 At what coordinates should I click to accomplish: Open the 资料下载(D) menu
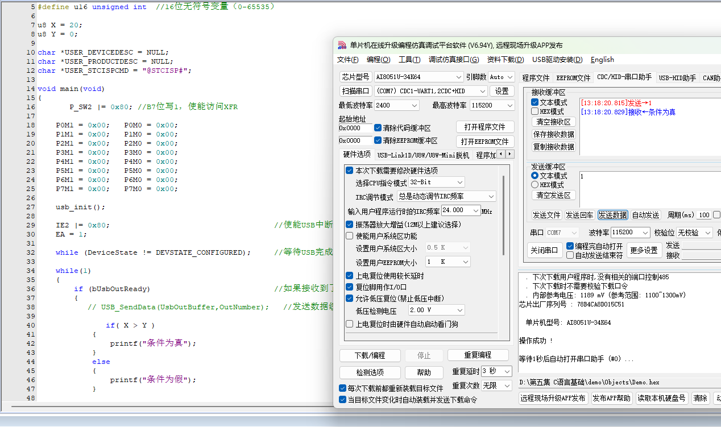pyautogui.click(x=505, y=60)
